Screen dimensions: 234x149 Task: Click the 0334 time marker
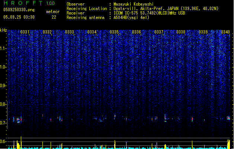coord(92,32)
